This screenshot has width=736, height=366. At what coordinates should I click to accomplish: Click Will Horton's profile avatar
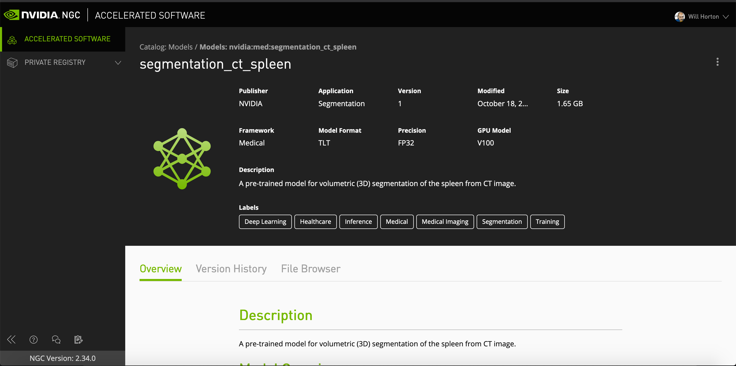click(x=680, y=17)
